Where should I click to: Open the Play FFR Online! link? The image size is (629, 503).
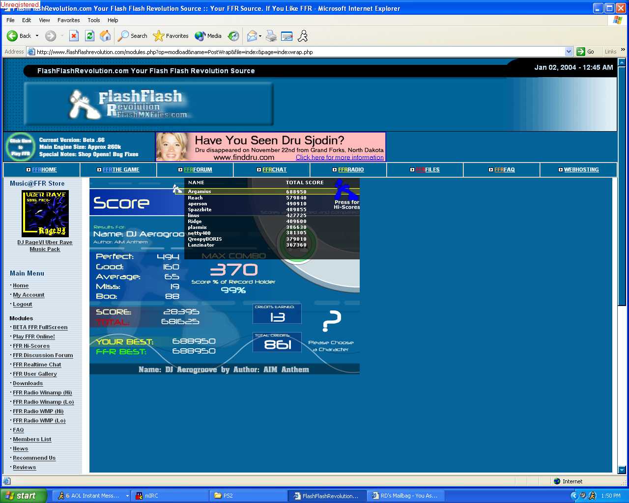[34, 337]
